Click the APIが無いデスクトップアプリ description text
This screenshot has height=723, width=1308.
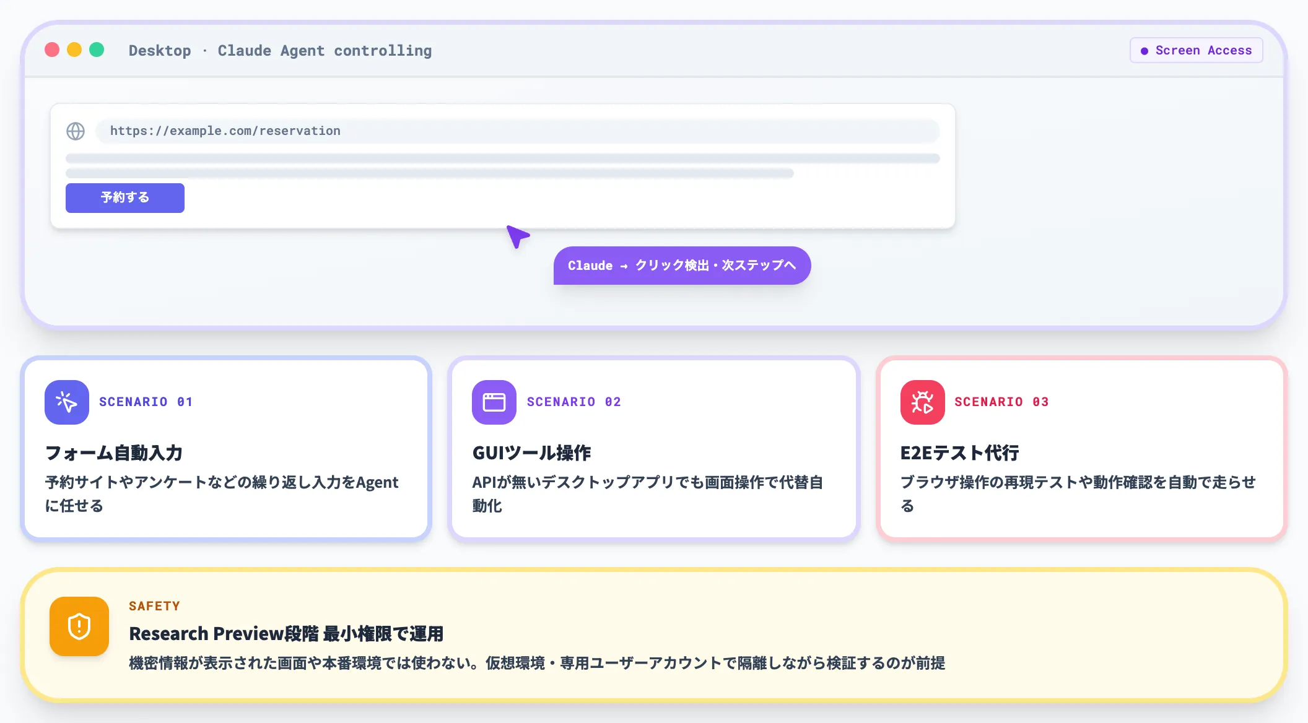[647, 494]
